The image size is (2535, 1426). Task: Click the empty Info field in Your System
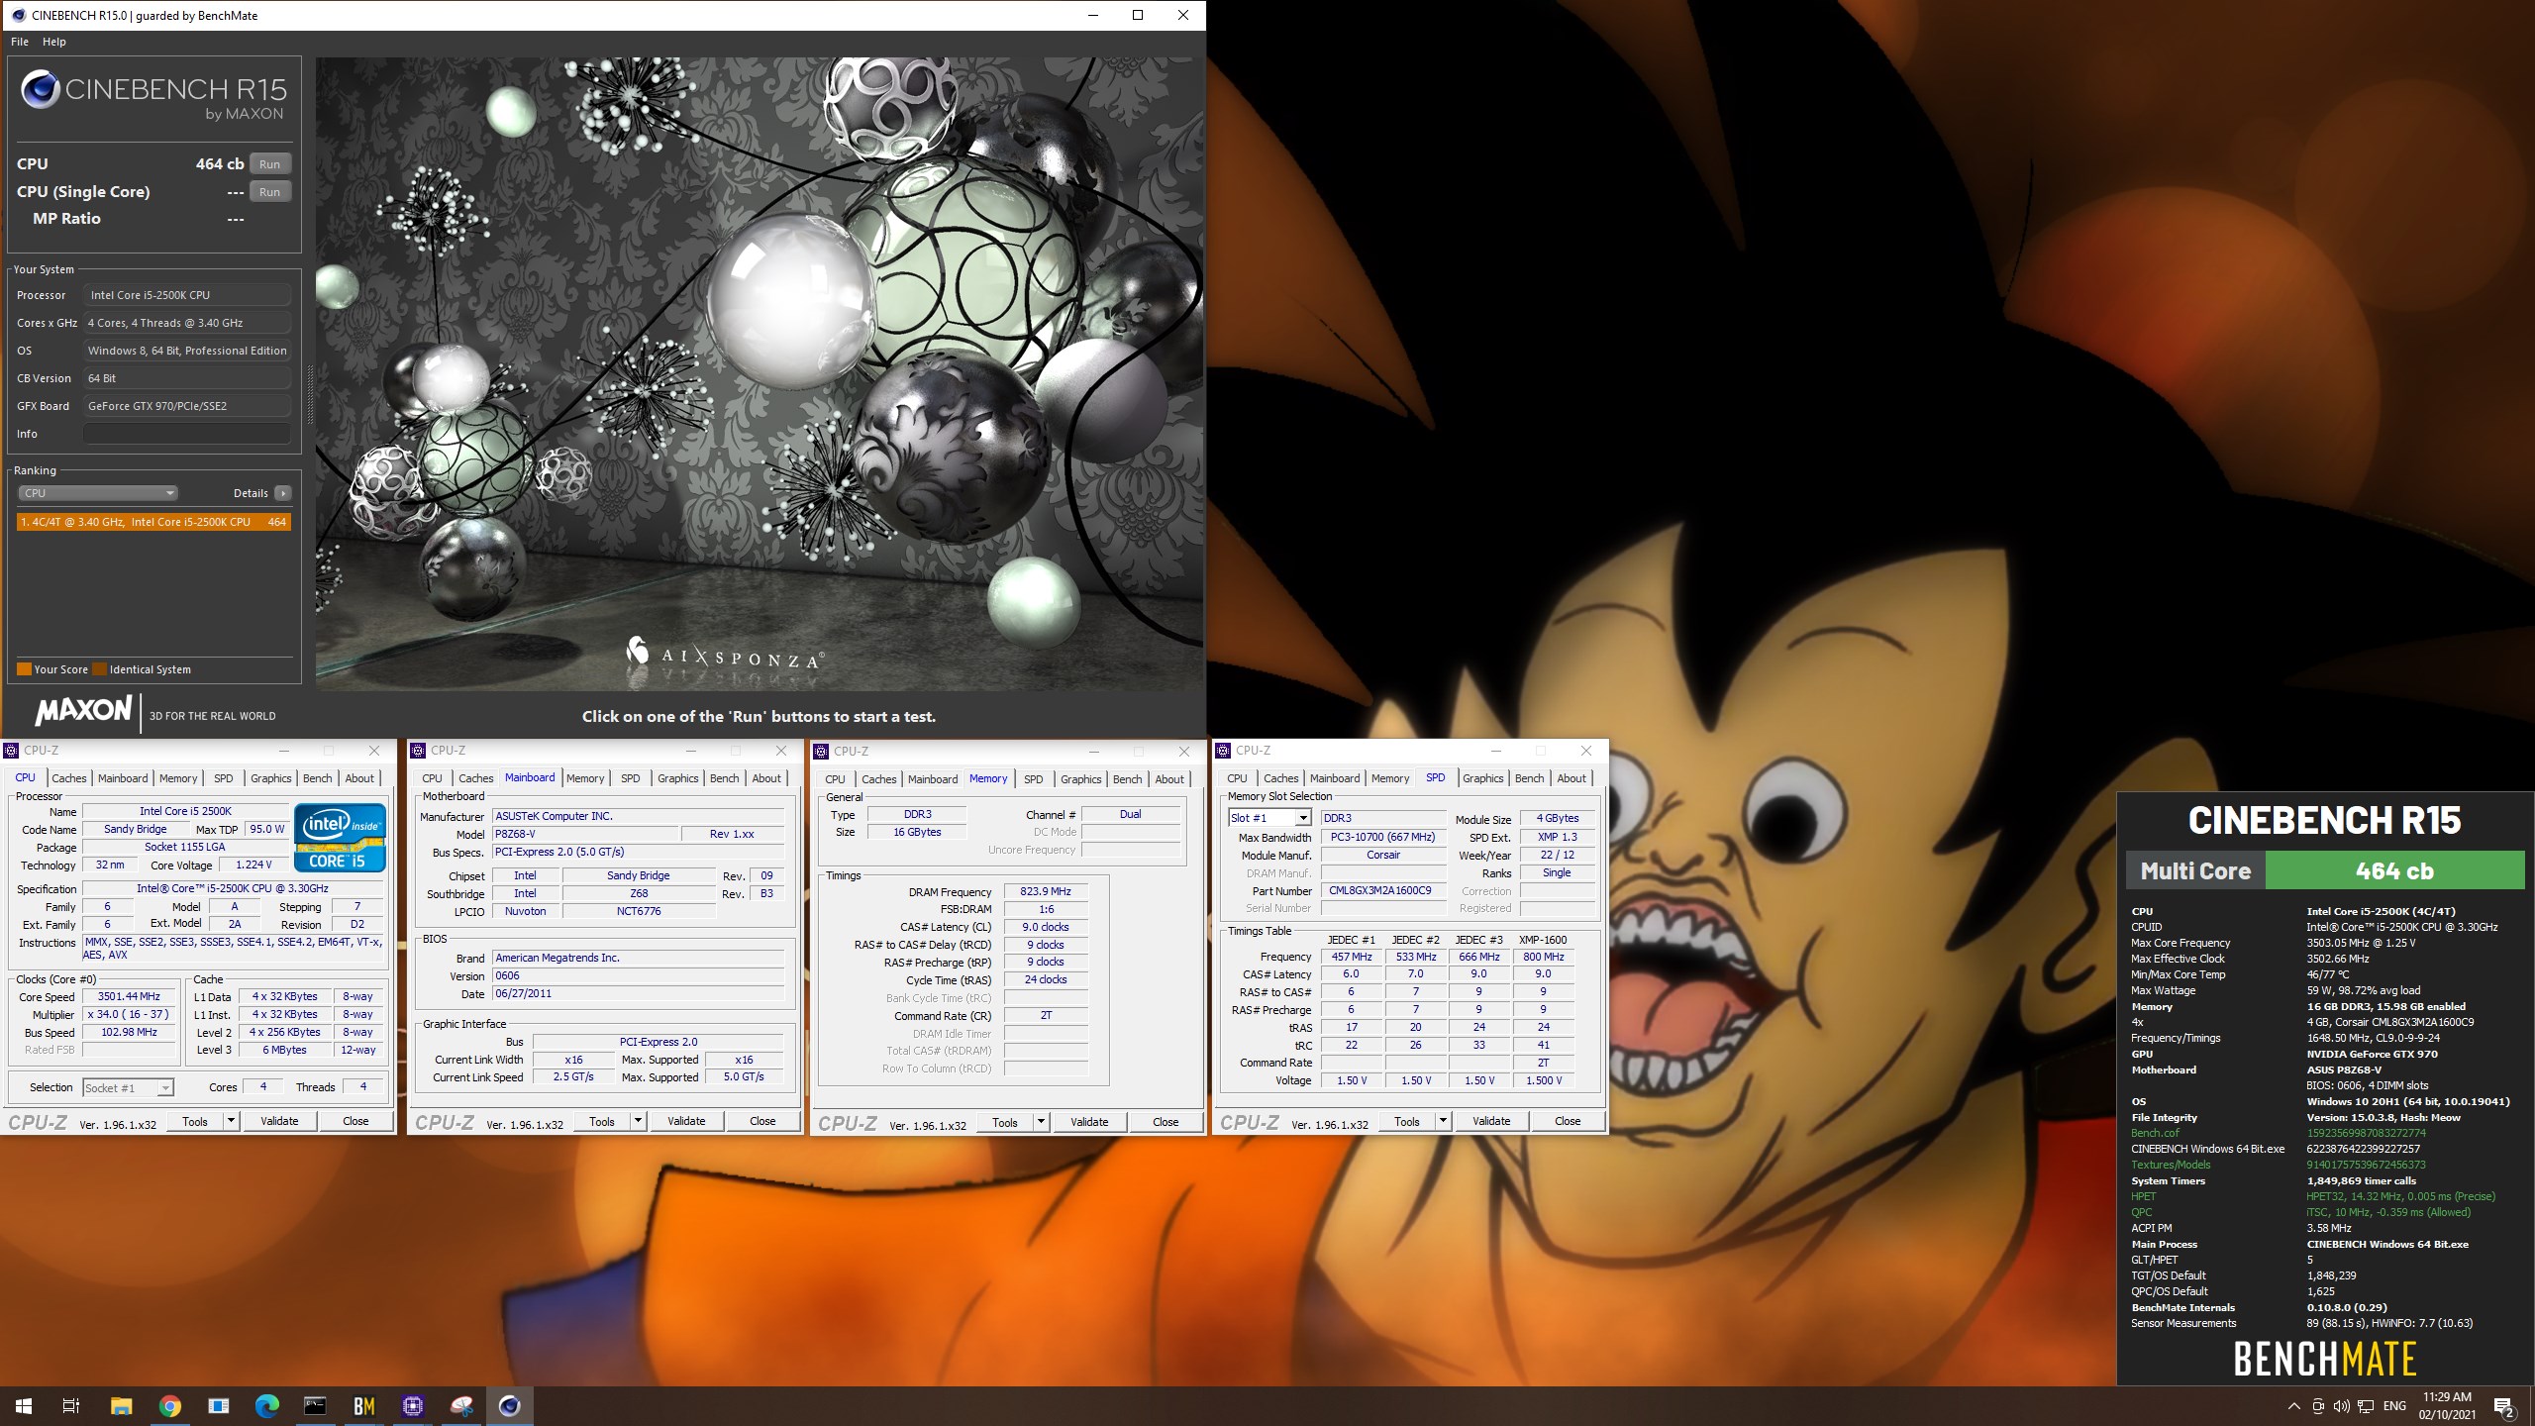point(187,434)
